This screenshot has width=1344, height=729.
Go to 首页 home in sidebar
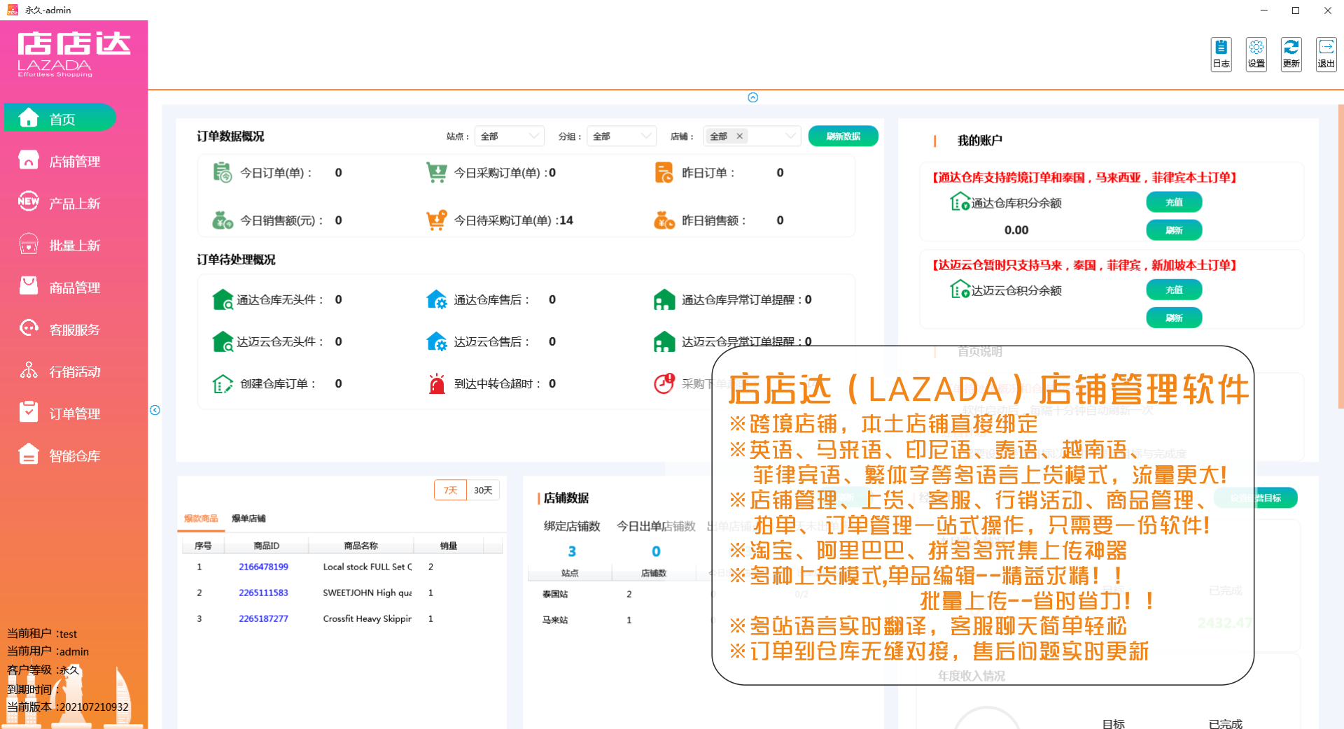(60, 118)
